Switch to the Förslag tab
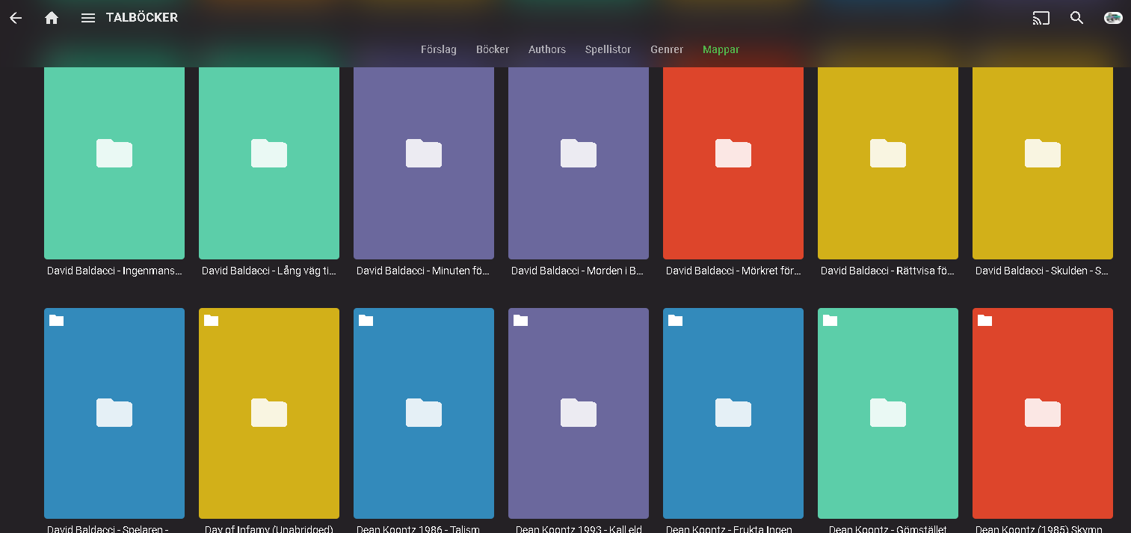Viewport: 1131px width, 533px height. pyautogui.click(x=438, y=49)
